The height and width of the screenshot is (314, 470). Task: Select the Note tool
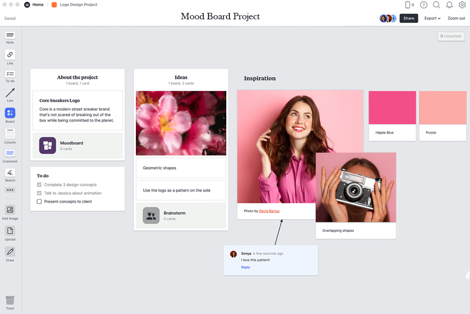pyautogui.click(x=10, y=35)
